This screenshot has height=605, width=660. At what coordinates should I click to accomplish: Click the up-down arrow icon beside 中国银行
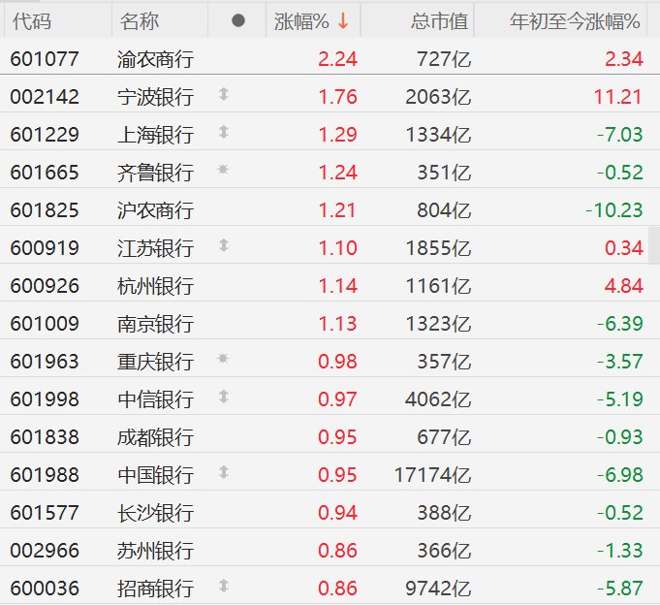[x=225, y=473]
